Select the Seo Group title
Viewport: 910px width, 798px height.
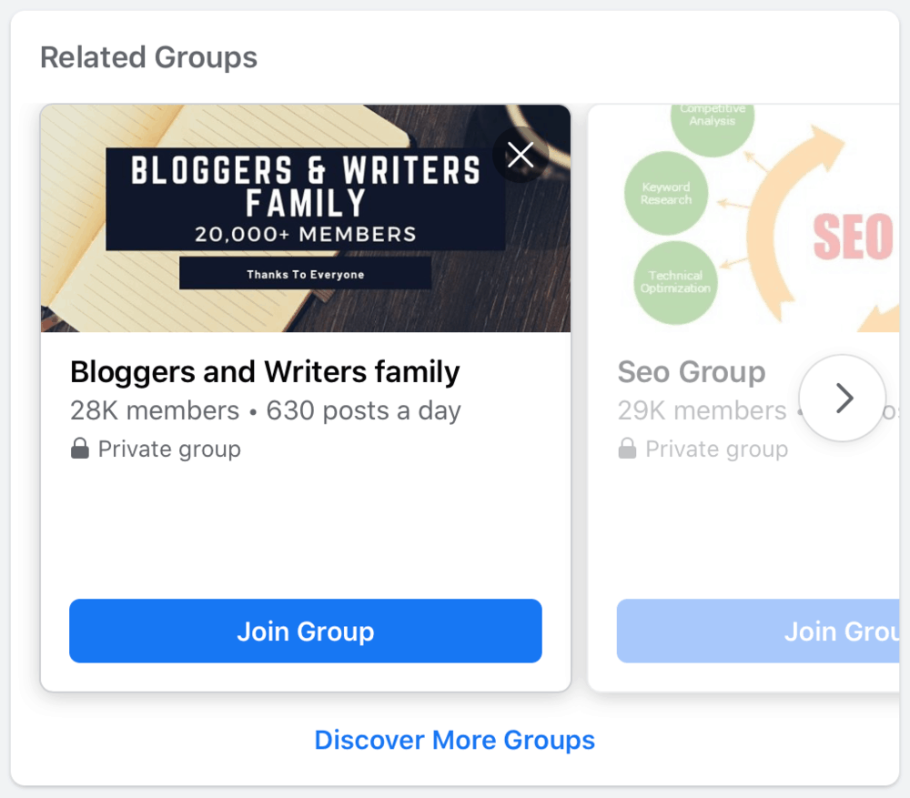[x=692, y=371]
